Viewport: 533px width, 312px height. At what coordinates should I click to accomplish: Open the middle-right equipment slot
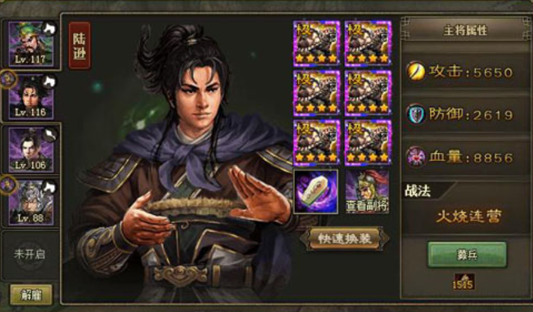(368, 93)
